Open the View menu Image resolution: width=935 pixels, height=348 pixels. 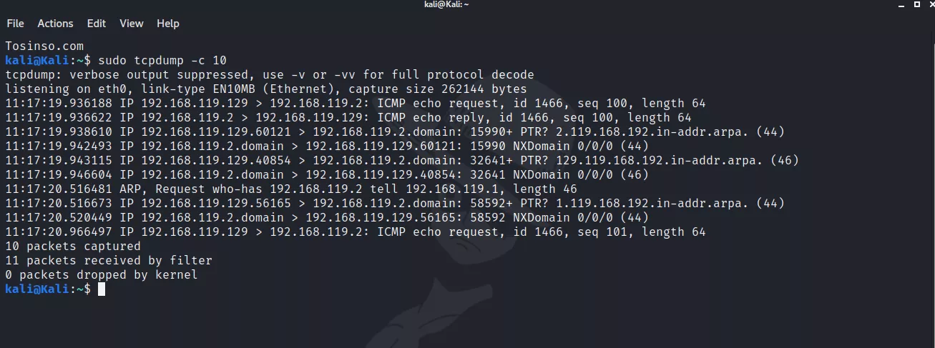pyautogui.click(x=132, y=24)
